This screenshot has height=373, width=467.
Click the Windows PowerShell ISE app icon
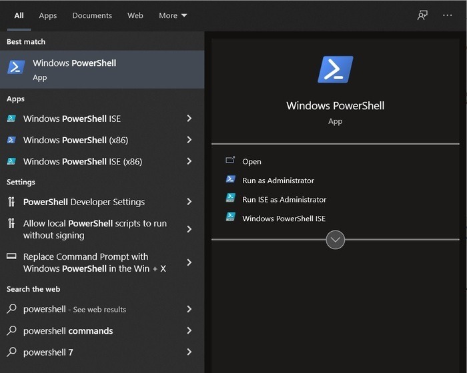[x=11, y=119]
